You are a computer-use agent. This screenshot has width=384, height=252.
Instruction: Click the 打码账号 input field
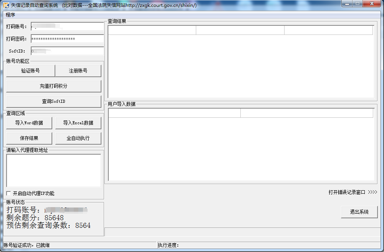click(x=67, y=26)
